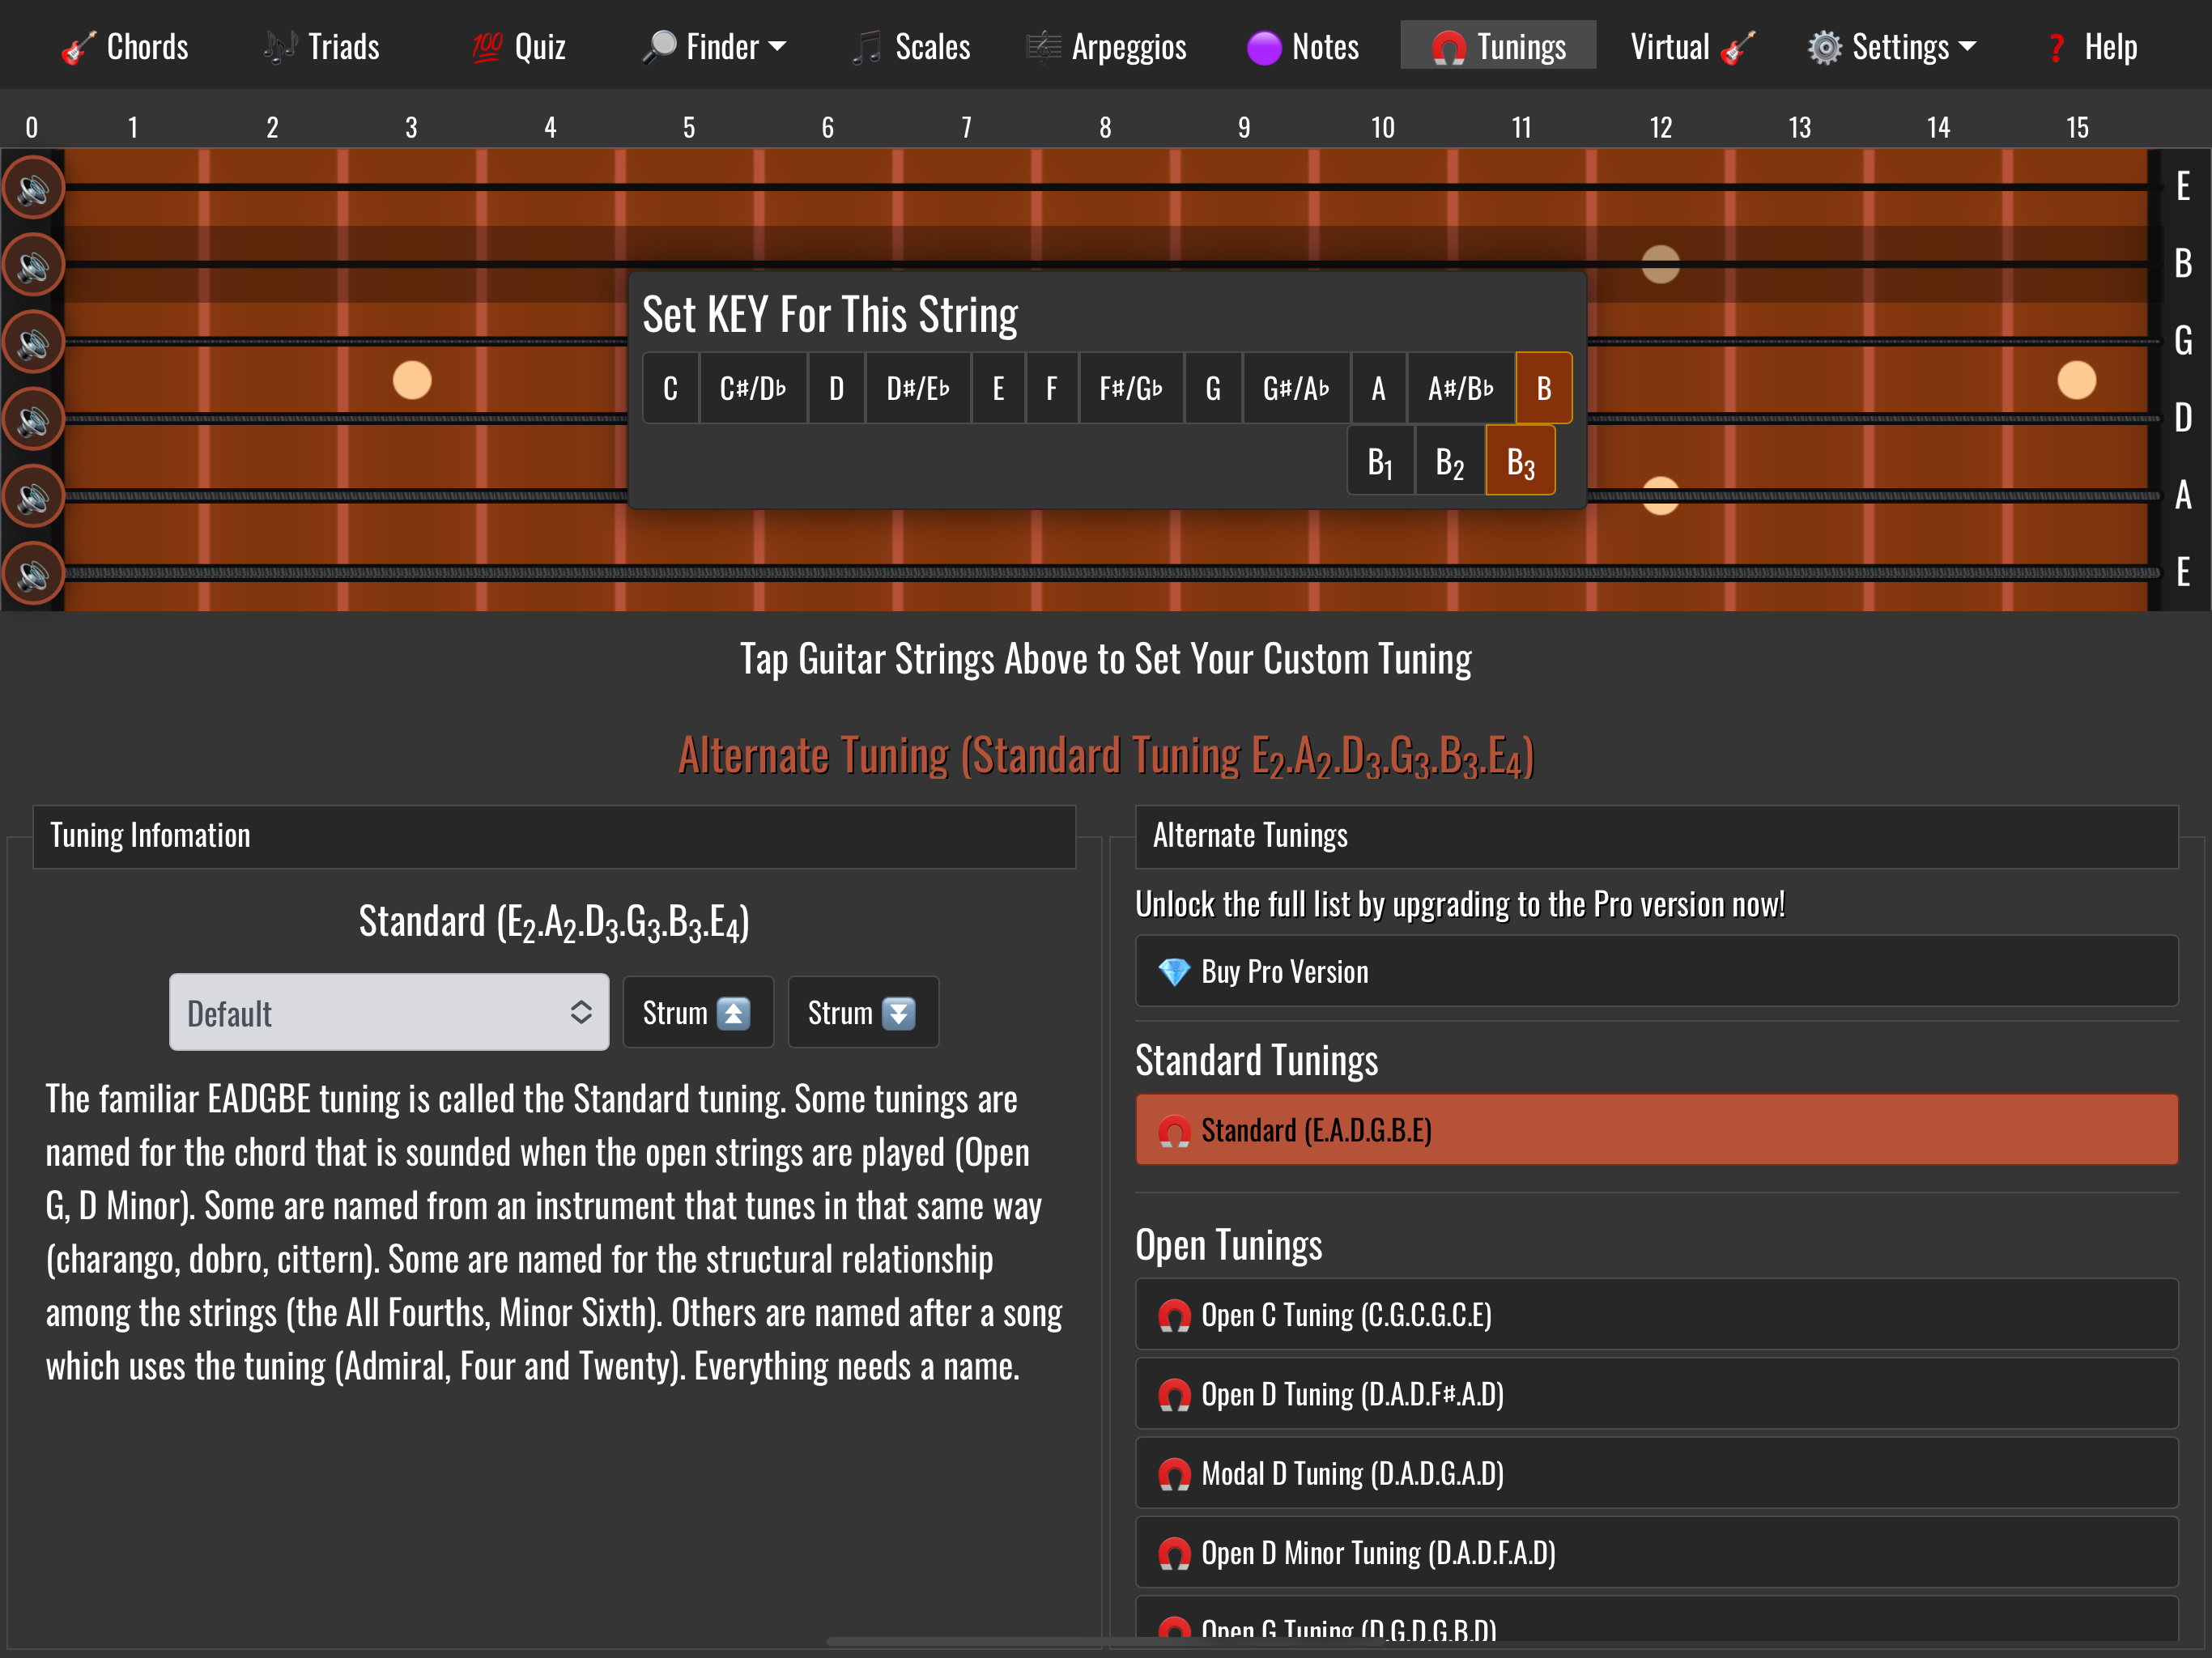
Task: Select Open D Tuning (D.A.D.F#.A.D)
Action: point(1657,1394)
